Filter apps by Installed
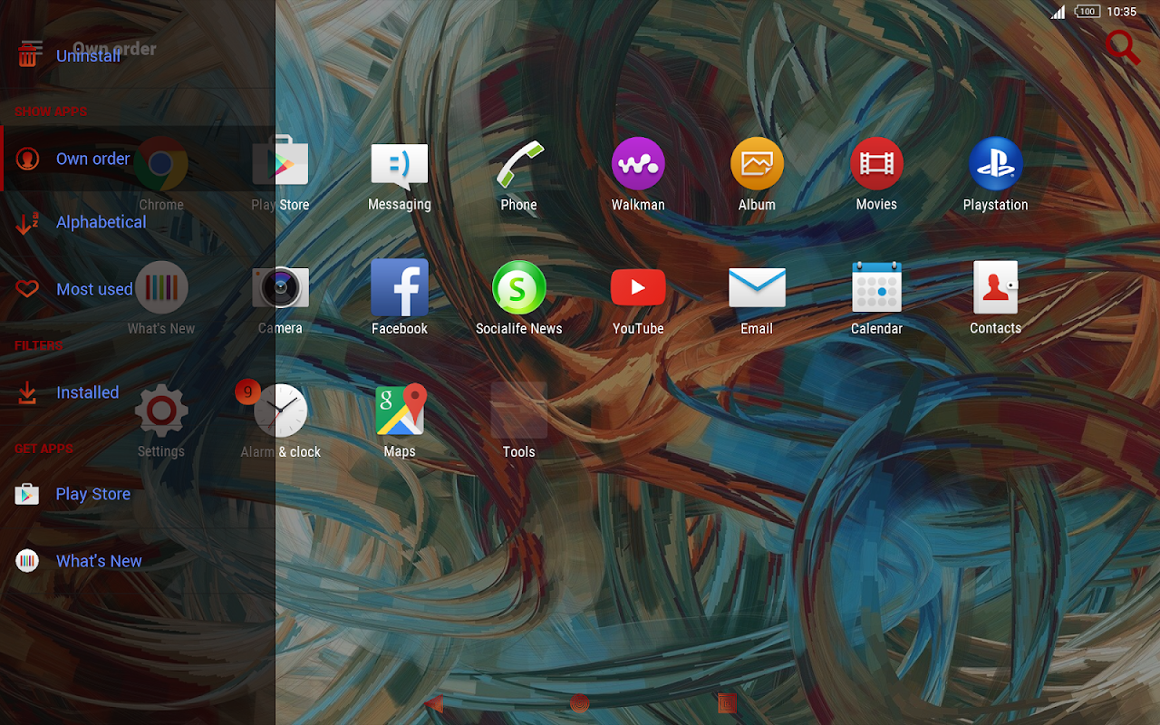This screenshot has height=725, width=1160. pyautogui.click(x=138, y=392)
